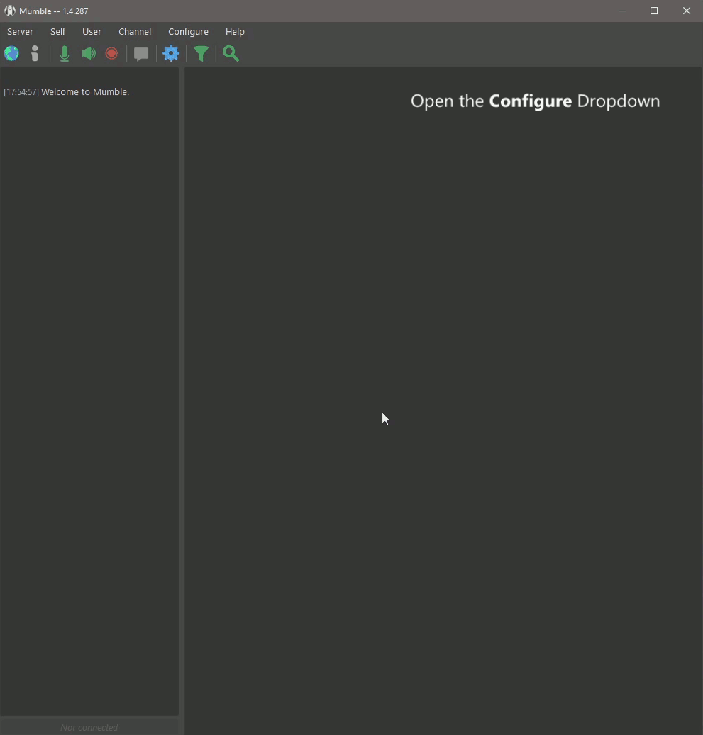The image size is (703, 735).
Task: Click the 'Not connected' chat input field
Action: pyautogui.click(x=89, y=727)
